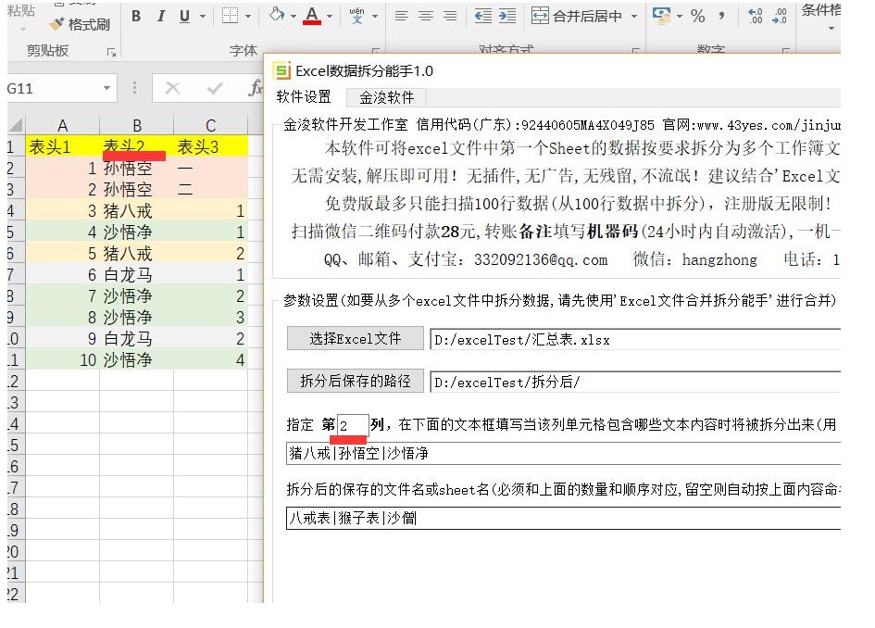Image resolution: width=875 pixels, height=628 pixels.
Task: Expand the Name Box dropdown for G11
Action: 106,89
